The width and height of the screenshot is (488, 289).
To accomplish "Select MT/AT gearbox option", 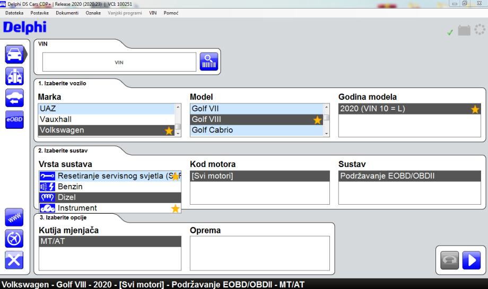I will coord(110,241).
